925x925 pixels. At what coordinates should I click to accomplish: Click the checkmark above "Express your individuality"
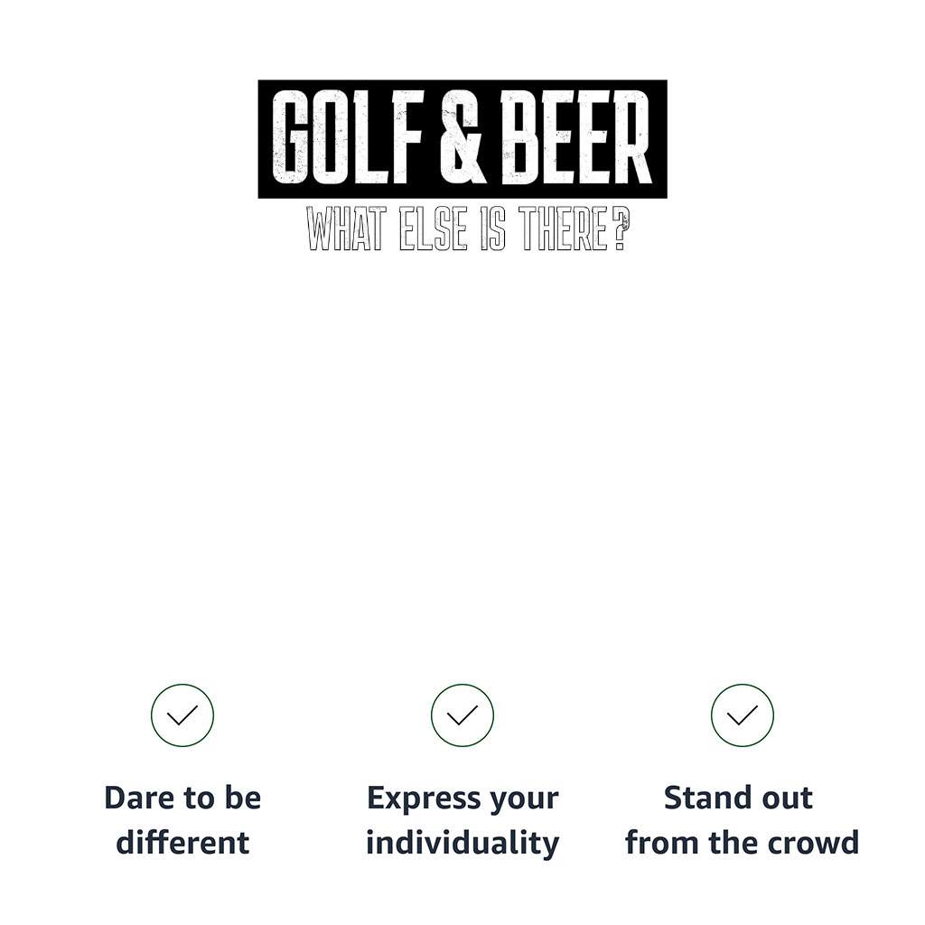(x=462, y=715)
